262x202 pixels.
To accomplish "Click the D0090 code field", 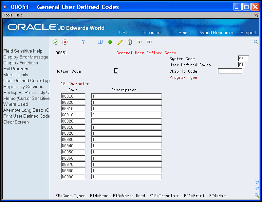I will tap(73, 177).
